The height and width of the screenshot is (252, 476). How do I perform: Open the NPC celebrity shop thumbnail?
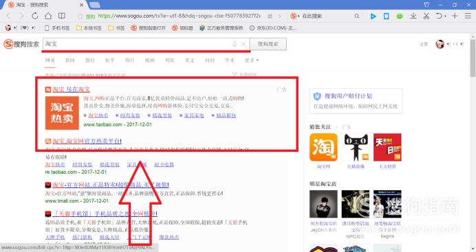pyautogui.click(x=356, y=204)
